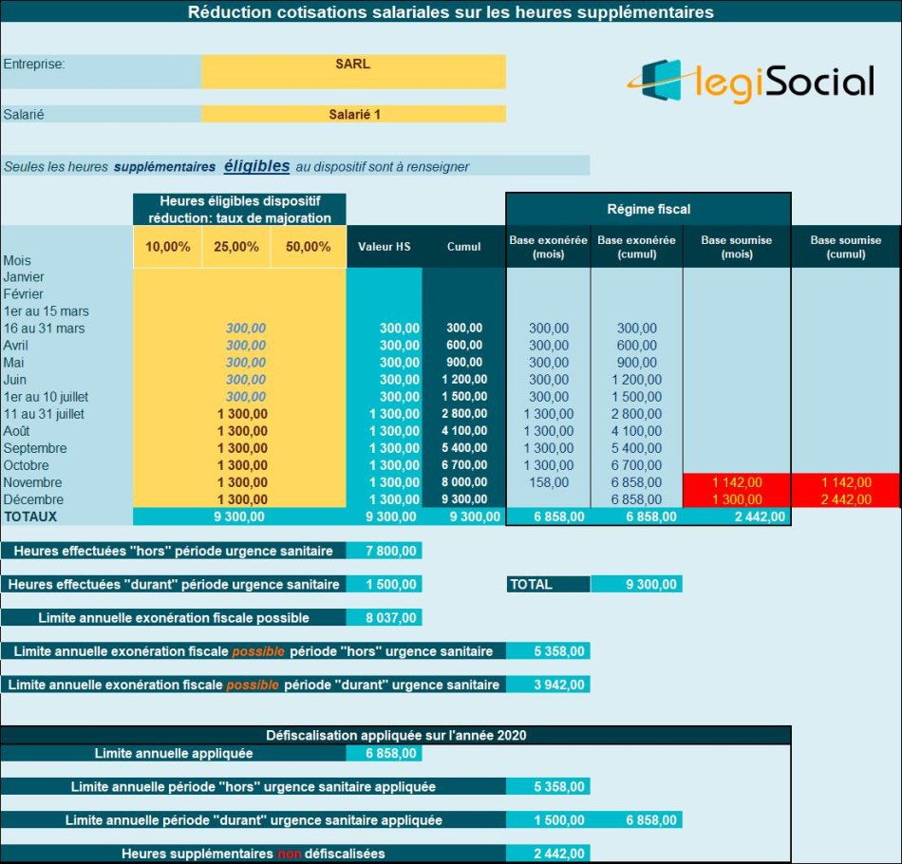This screenshot has height=864, width=902.
Task: Click the 10,00% majoration rate header
Action: pyautogui.click(x=167, y=247)
